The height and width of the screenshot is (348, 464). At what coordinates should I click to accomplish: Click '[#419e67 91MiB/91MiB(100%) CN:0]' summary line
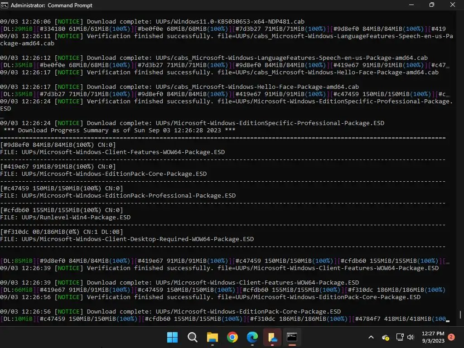(x=58, y=167)
